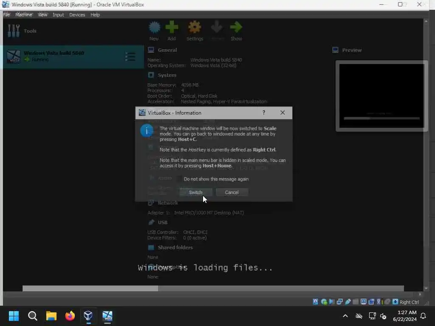Screen dimensions: 435x326
Task: Click the VM Preview thumbnail
Action: [381, 96]
